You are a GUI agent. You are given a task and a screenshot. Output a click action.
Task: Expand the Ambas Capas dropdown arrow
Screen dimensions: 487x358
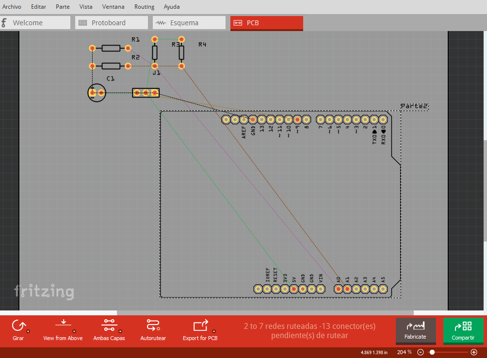pos(120,331)
